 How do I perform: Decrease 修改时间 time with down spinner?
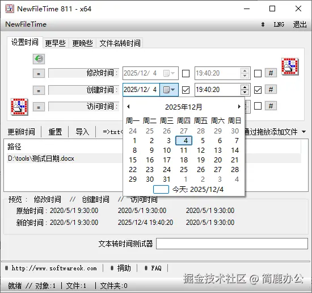(244, 76)
